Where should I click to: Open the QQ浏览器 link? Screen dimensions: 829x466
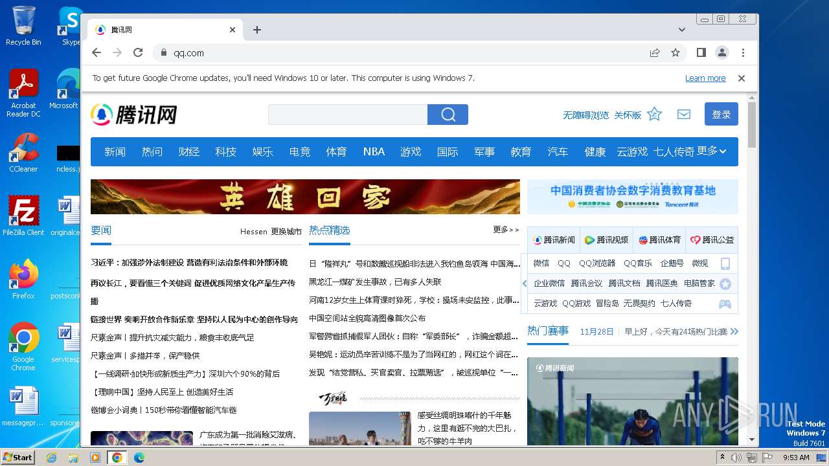tap(597, 263)
